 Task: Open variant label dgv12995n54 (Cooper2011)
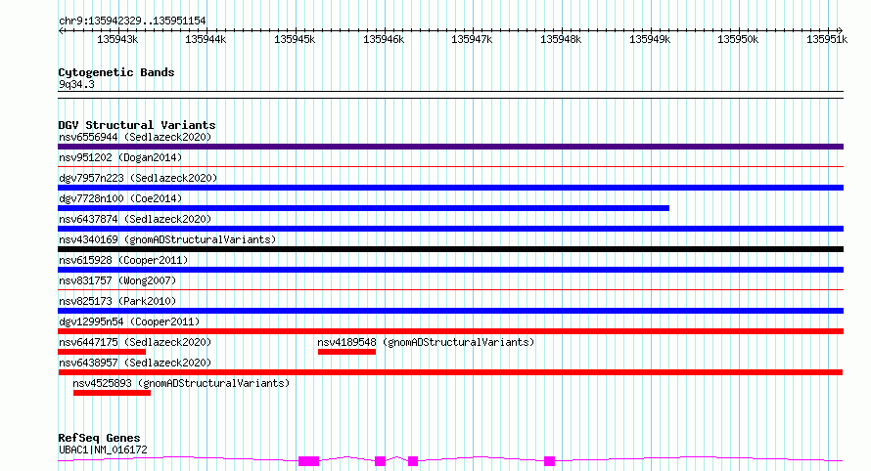(129, 321)
